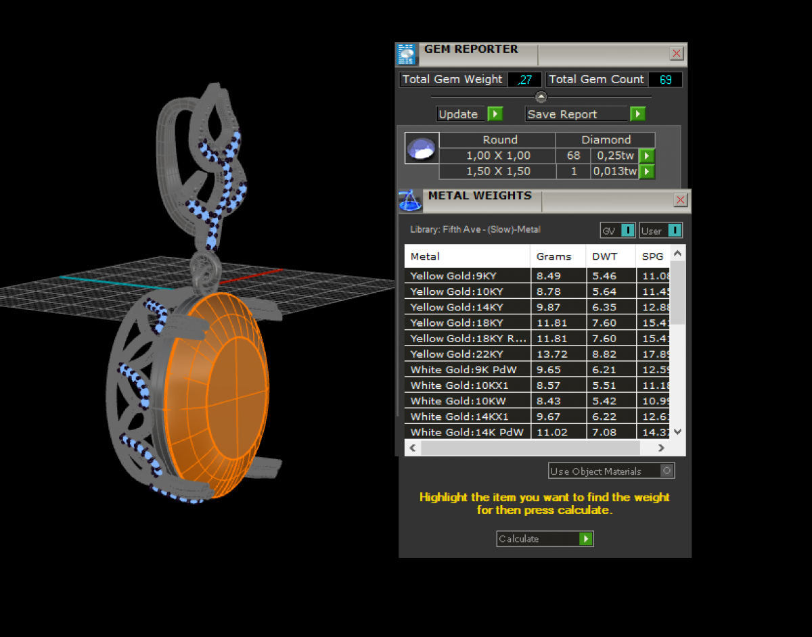This screenshot has width=812, height=637.
Task: Click the 9.87 grams cell
Action: 558,307
